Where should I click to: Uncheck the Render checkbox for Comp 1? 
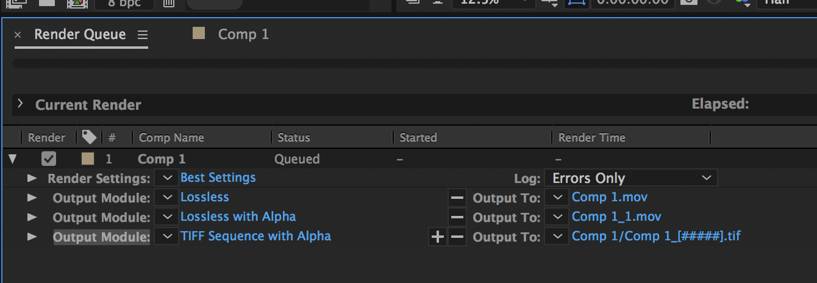pos(49,159)
